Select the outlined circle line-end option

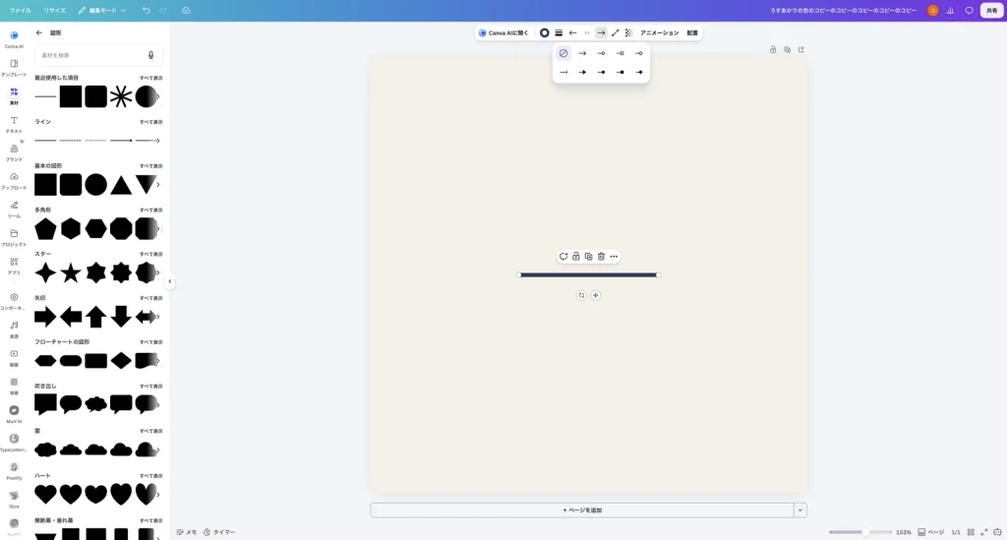click(x=601, y=53)
